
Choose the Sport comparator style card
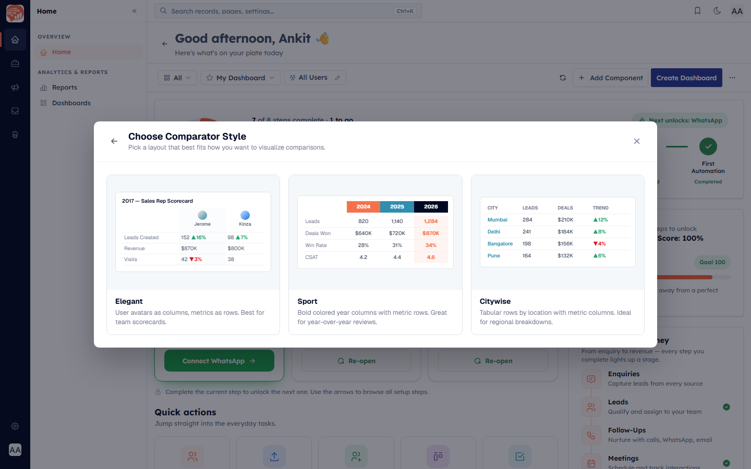pyautogui.click(x=375, y=255)
